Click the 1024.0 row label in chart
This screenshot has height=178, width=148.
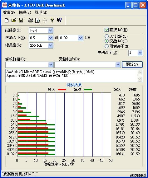coord(12,141)
